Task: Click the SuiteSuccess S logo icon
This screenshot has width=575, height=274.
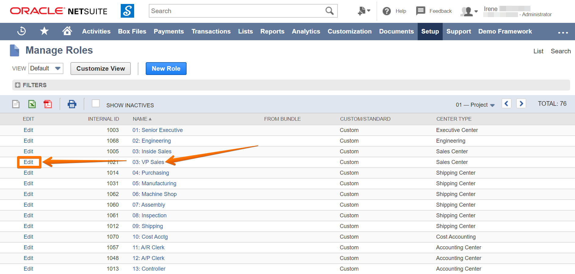Action: (x=127, y=11)
